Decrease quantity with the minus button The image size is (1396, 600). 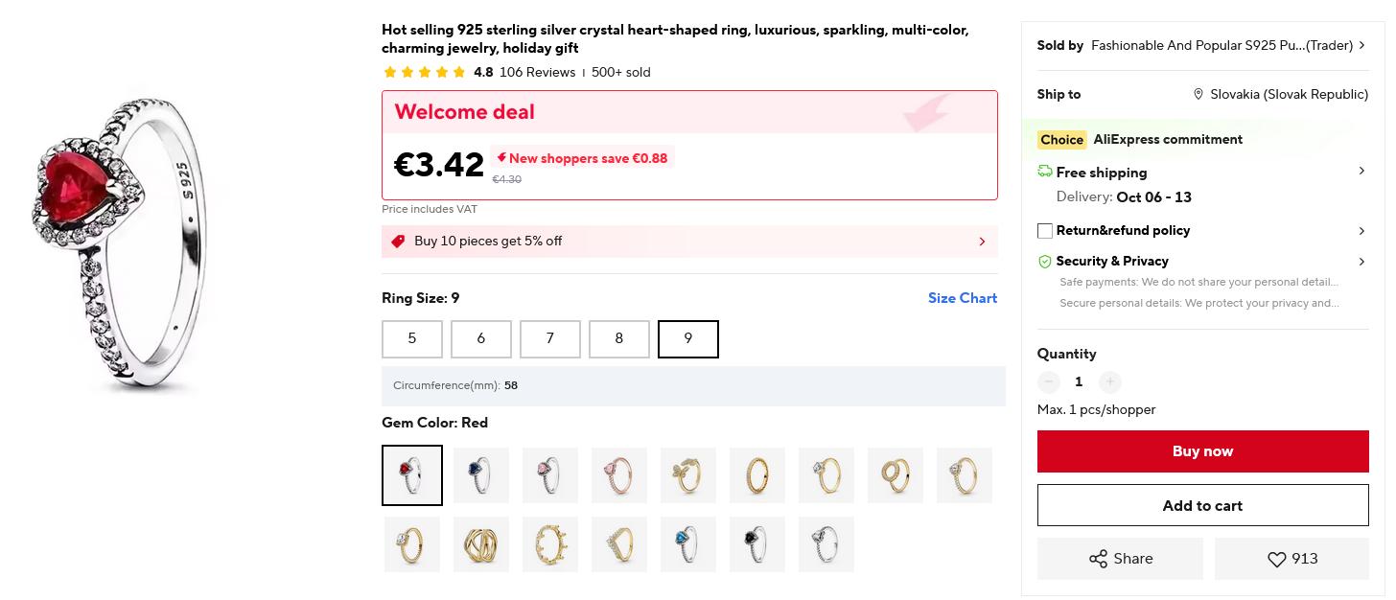point(1049,381)
